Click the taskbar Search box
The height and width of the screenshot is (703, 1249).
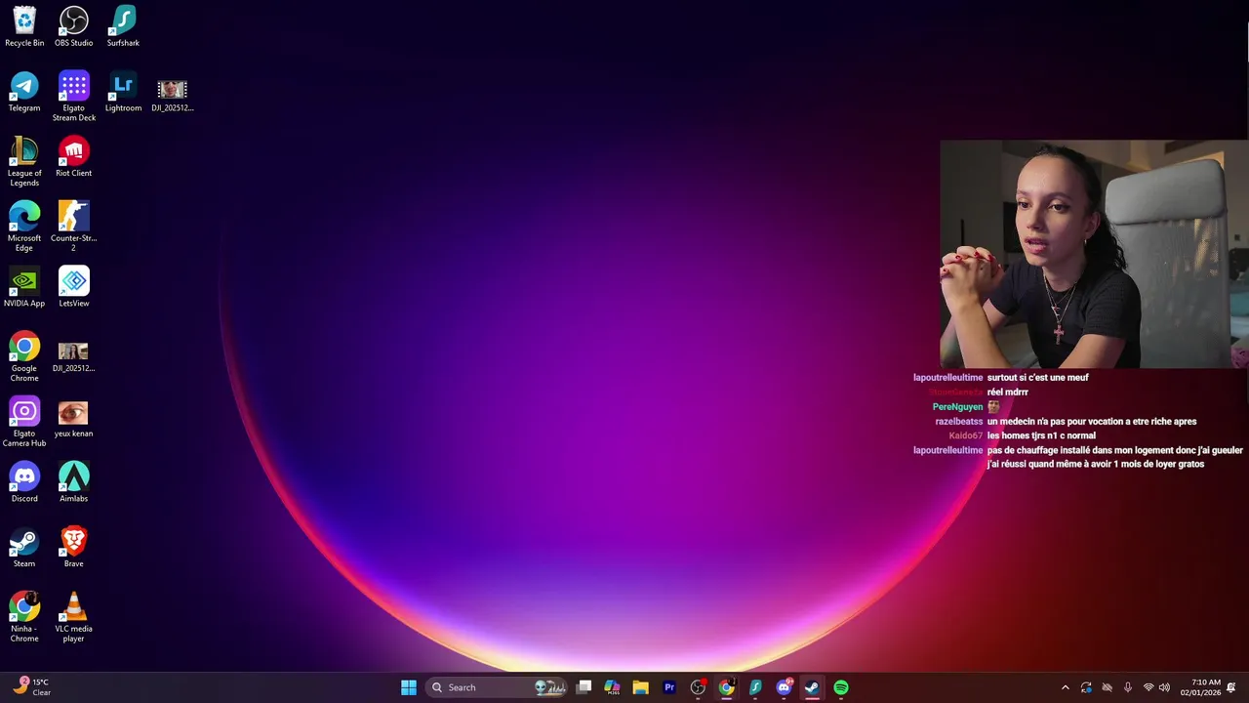(x=498, y=687)
